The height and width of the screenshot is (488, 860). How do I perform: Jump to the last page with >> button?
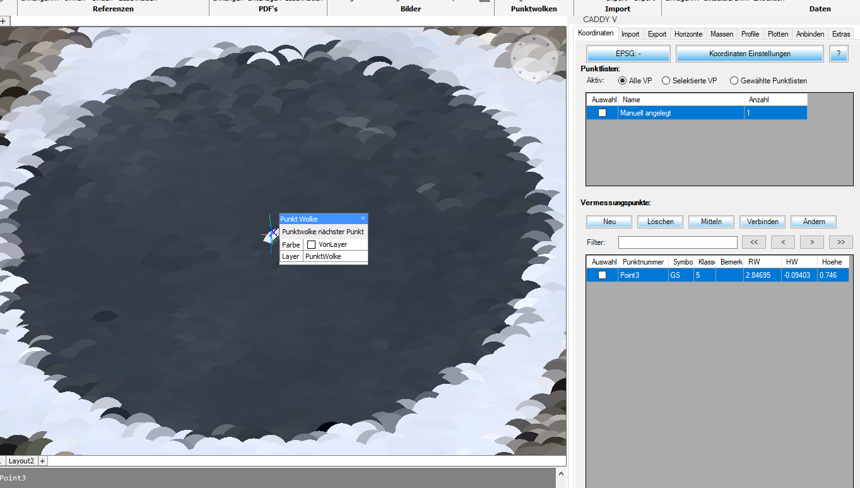pos(840,242)
